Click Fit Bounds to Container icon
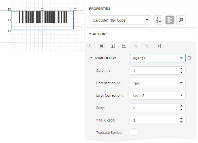Viewport: 198px width, 143px height. click(158, 46)
